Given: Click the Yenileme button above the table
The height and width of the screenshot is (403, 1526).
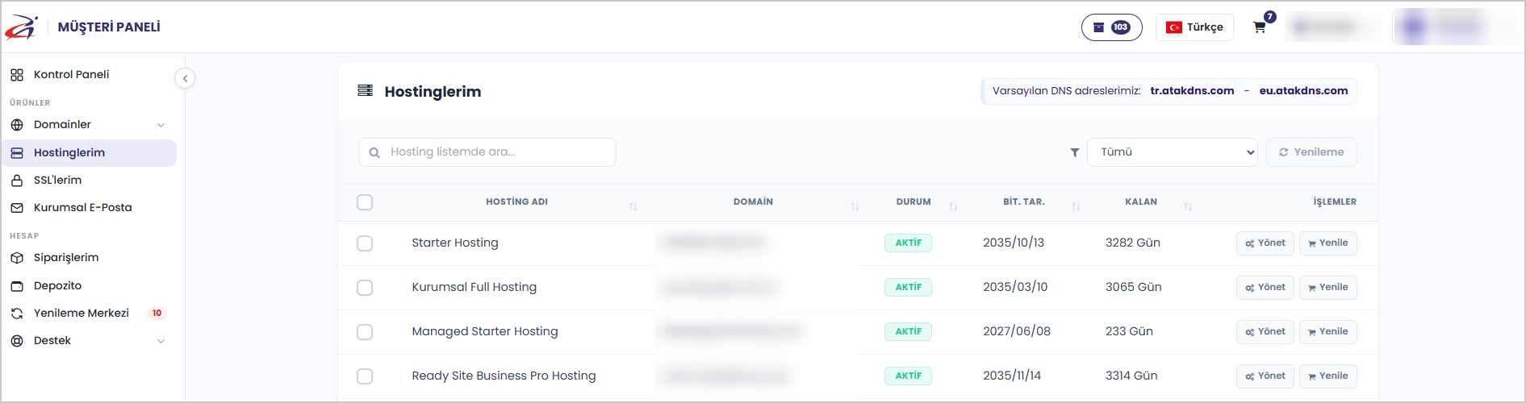Looking at the screenshot, I should (x=1311, y=152).
